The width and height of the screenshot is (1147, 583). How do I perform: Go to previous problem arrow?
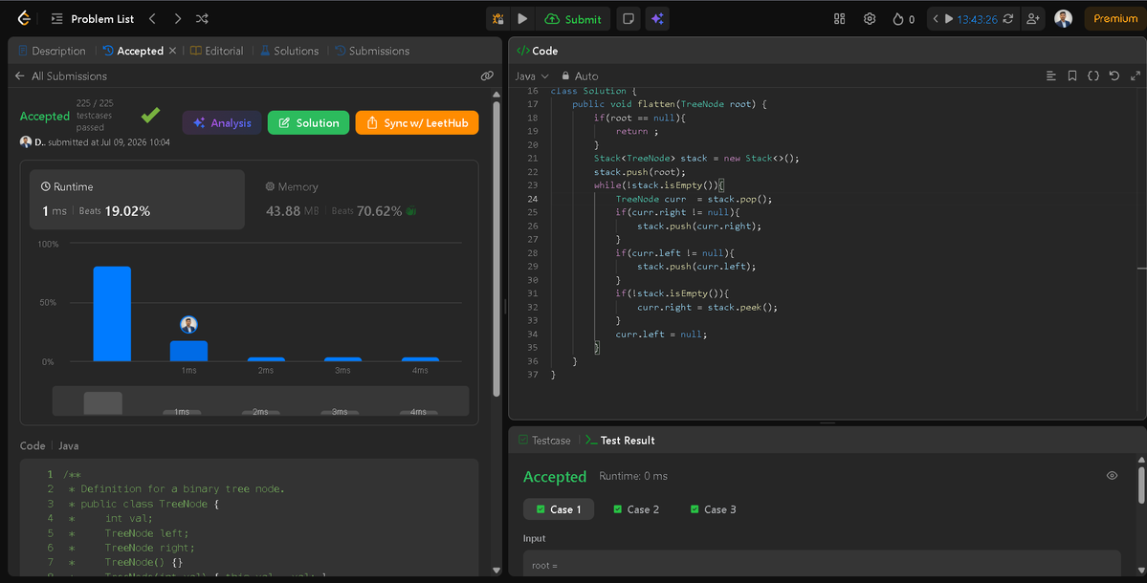tap(152, 19)
